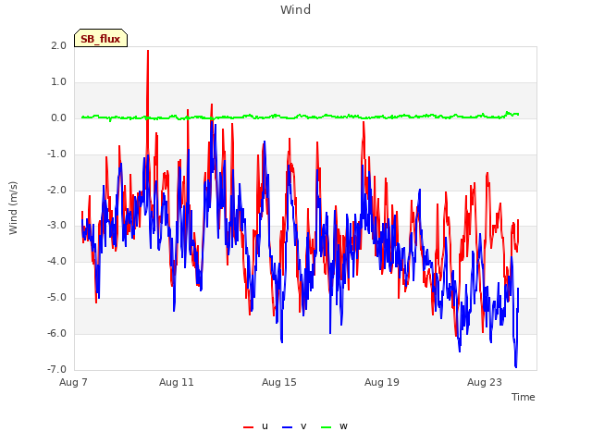Image resolution: width=592 pixels, height=444 pixels.
Task: Click the green w legend swatch
Action: (x=326, y=427)
